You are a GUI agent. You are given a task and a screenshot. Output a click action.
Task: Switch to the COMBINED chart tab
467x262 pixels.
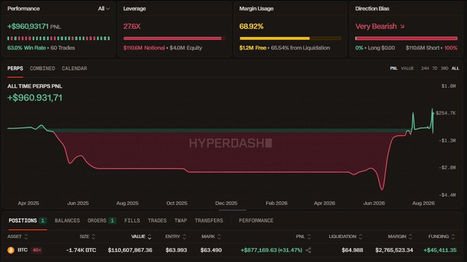pyautogui.click(x=43, y=69)
